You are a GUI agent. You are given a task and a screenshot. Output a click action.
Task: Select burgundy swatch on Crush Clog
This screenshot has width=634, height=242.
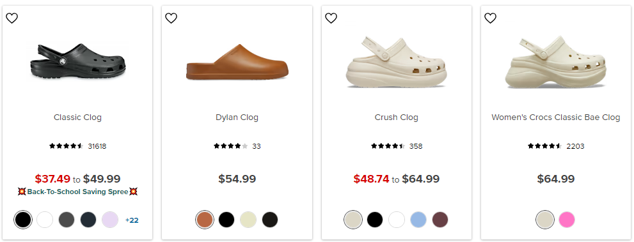pyautogui.click(x=440, y=220)
